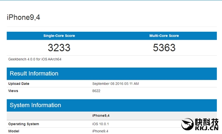Click the Geekbench 4.0.0 for iOS AArch64 text
The width and height of the screenshot is (222, 134).
coord(35,59)
